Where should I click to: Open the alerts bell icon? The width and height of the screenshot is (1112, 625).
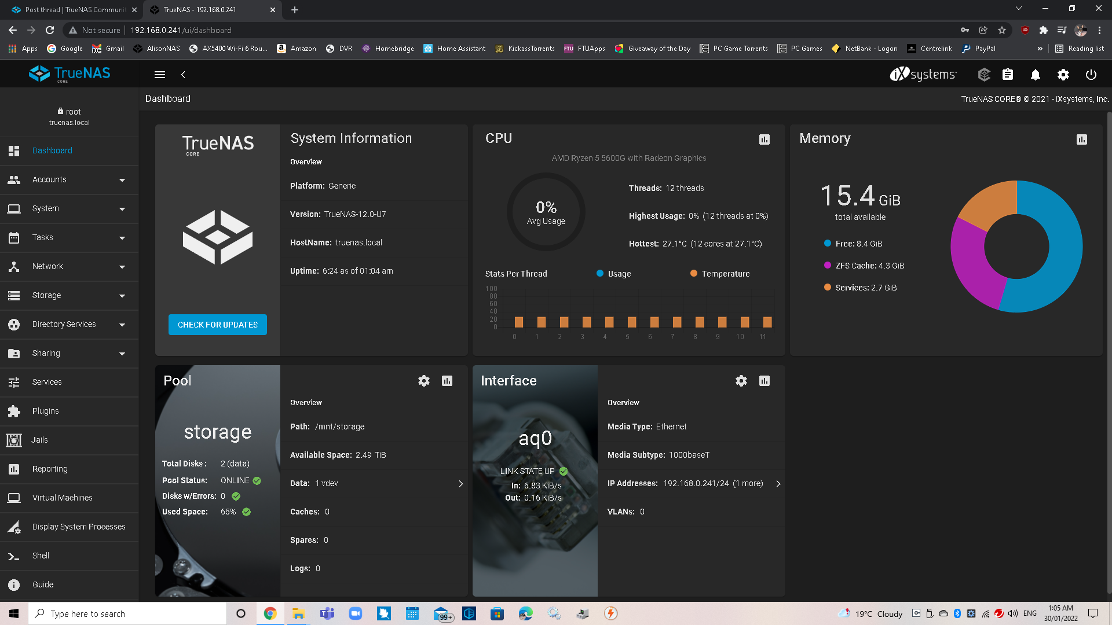1036,75
